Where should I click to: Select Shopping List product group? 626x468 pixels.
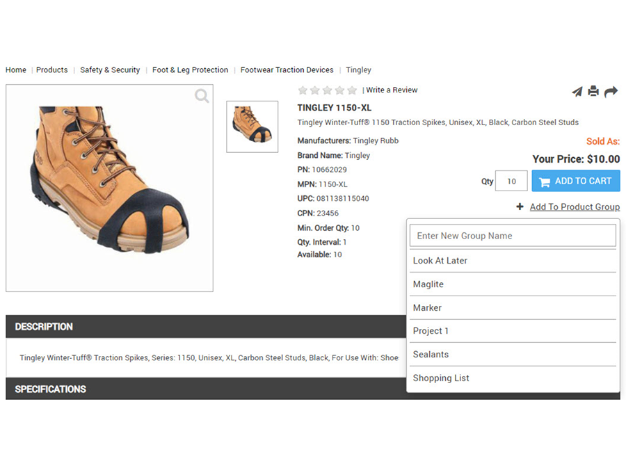pyautogui.click(x=513, y=378)
